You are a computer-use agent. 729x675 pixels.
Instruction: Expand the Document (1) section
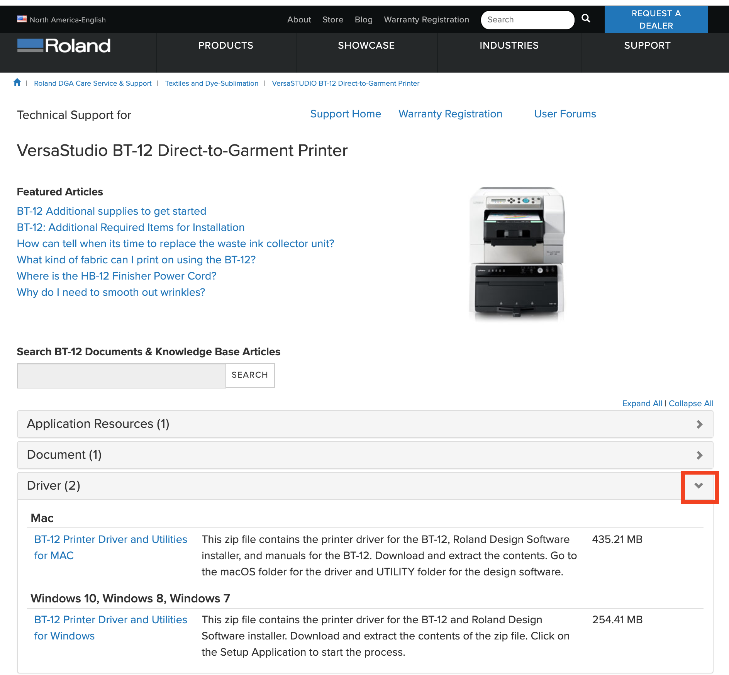[365, 455]
